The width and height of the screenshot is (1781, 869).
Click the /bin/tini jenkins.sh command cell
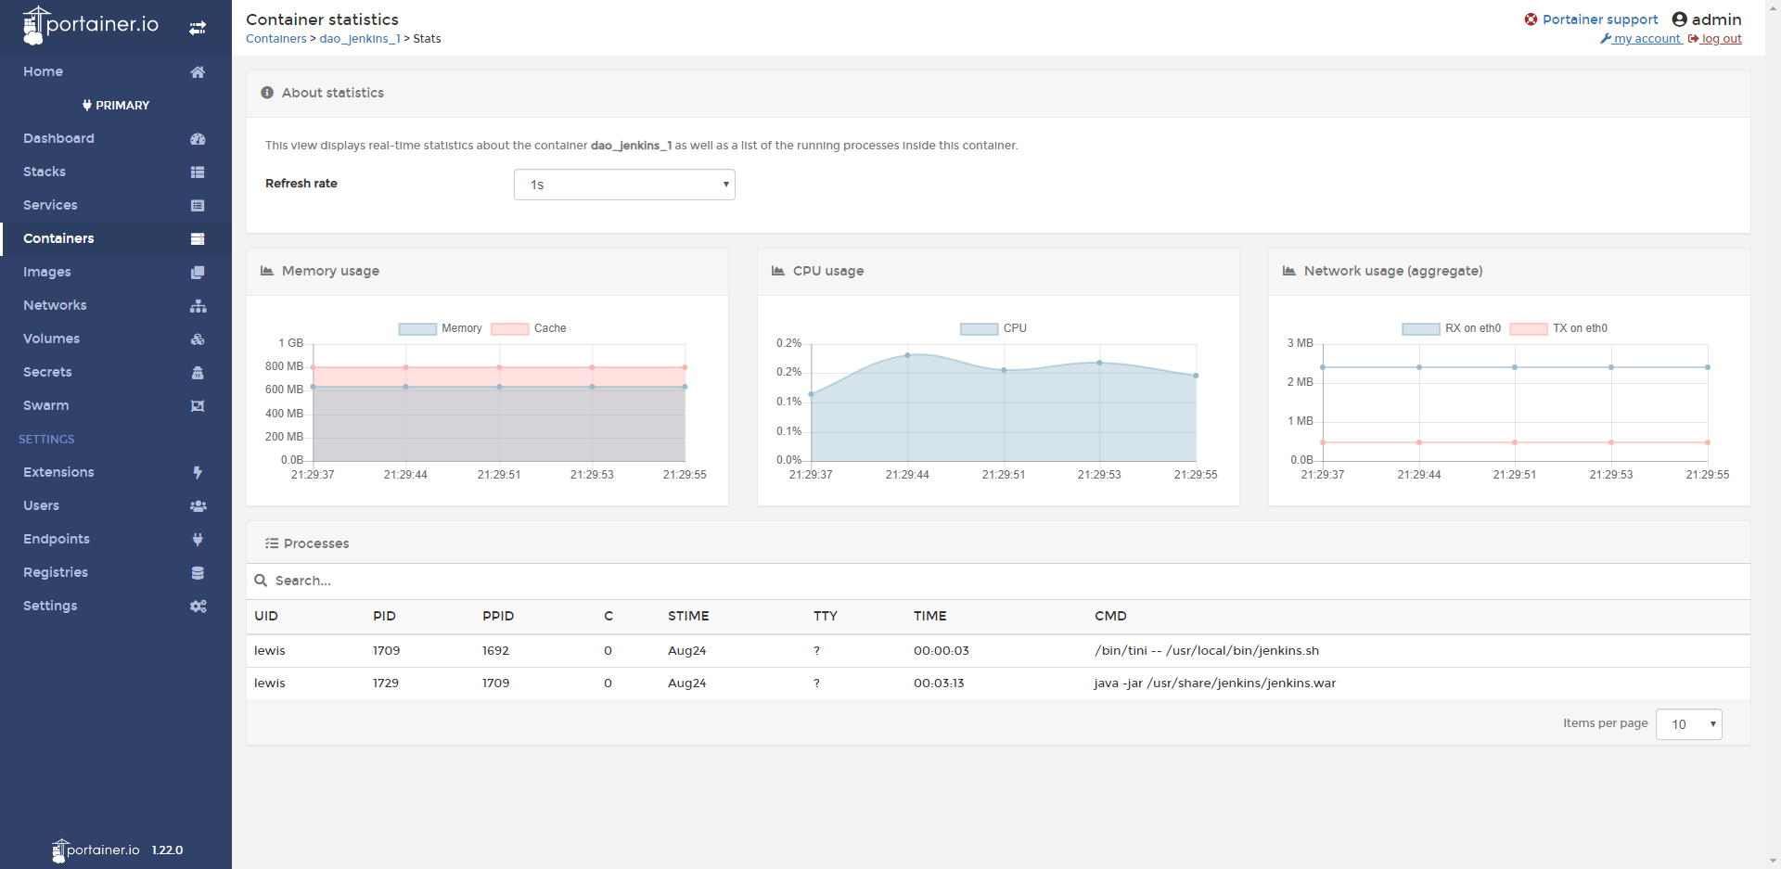coord(1207,651)
